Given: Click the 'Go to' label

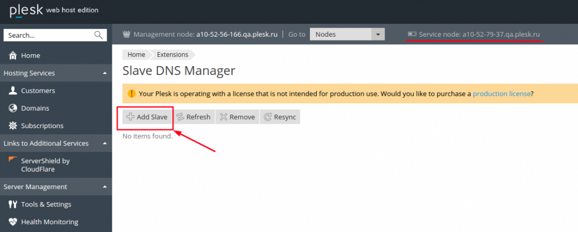Looking at the screenshot, I should pyautogui.click(x=297, y=34).
